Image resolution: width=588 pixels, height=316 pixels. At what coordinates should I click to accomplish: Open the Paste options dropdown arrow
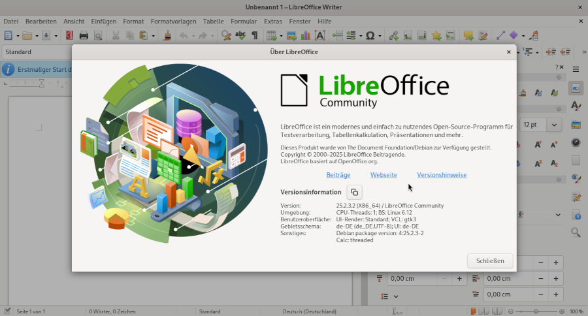153,36
